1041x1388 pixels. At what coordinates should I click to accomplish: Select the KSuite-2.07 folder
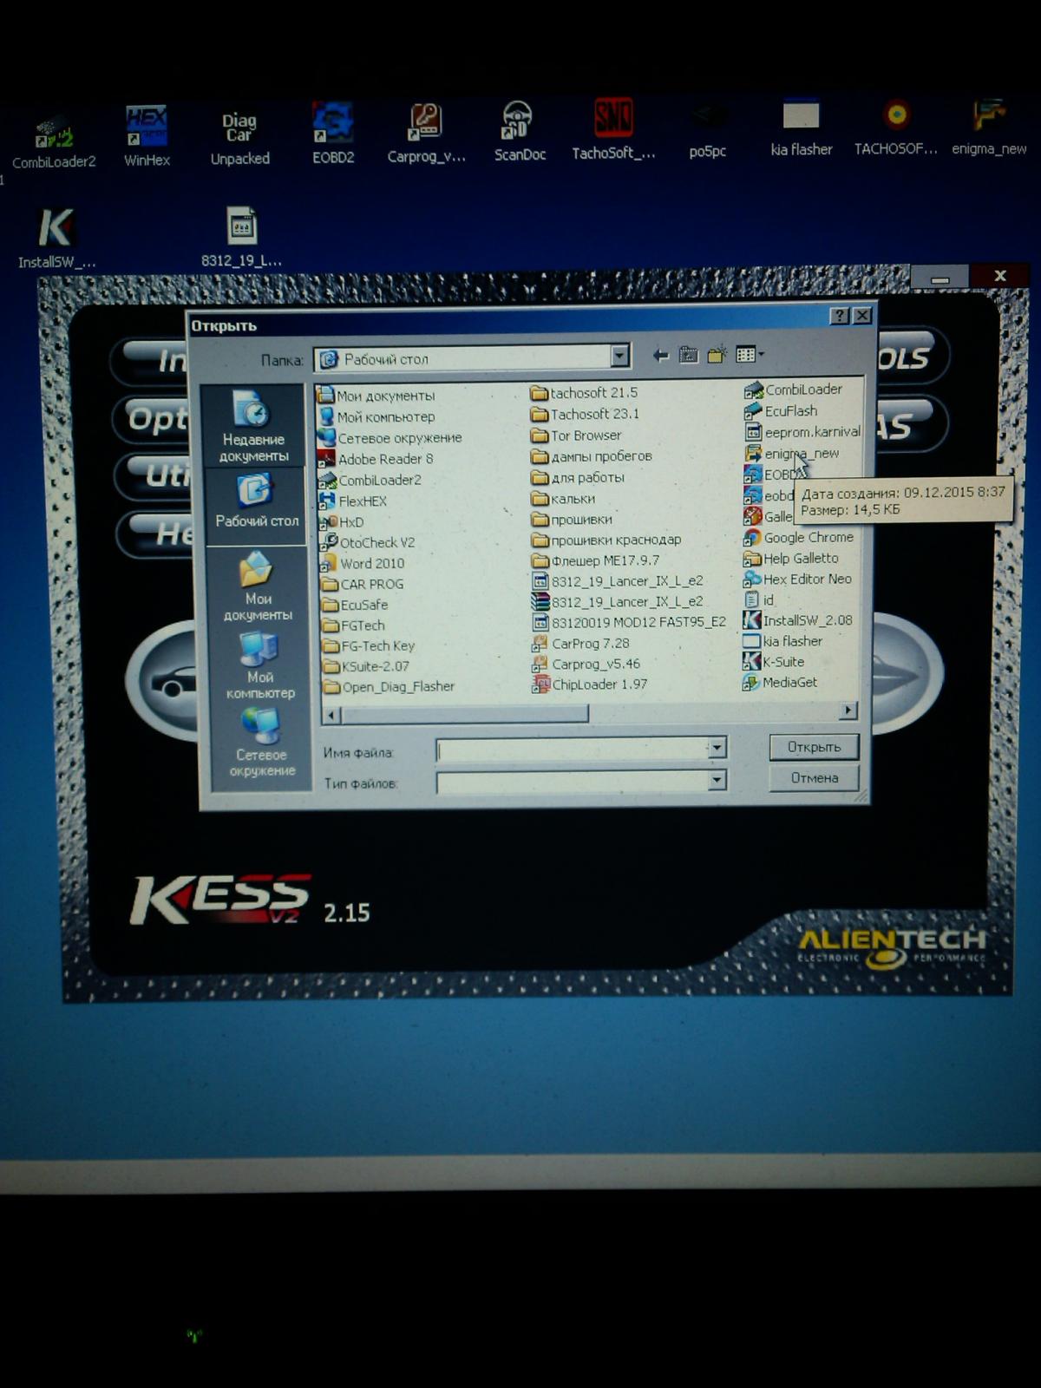(365, 666)
